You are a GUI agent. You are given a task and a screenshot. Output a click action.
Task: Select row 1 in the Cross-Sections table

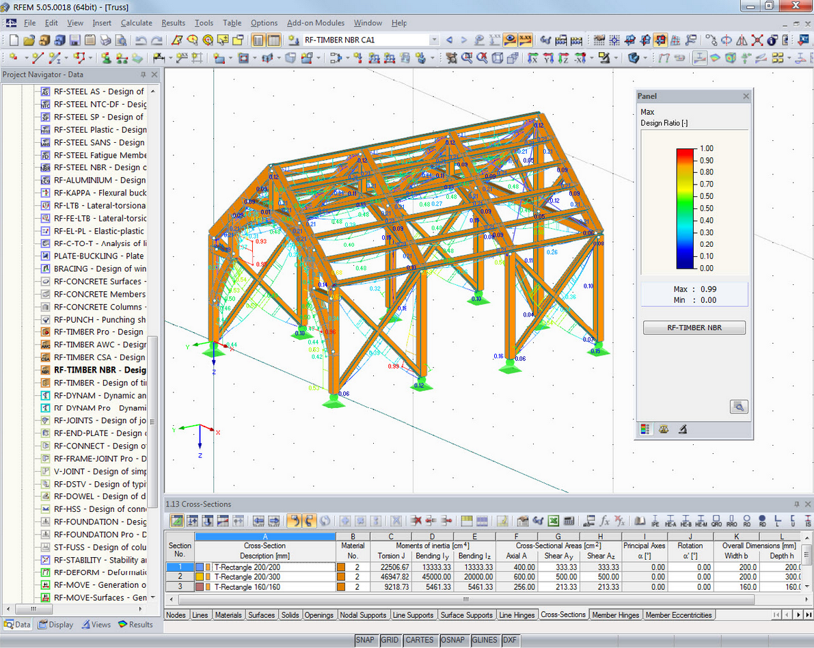coord(180,566)
